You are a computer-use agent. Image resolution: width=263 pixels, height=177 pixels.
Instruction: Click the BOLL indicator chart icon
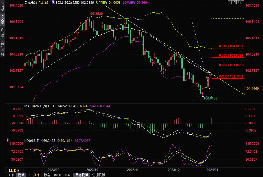53,2
